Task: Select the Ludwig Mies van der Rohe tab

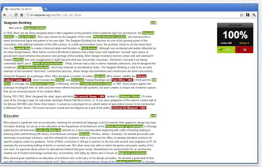Action: coord(21,8)
